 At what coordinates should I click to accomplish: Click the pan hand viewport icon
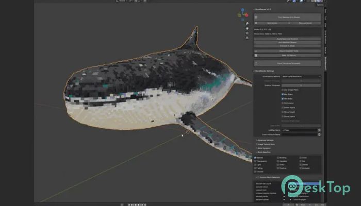coord(247,28)
